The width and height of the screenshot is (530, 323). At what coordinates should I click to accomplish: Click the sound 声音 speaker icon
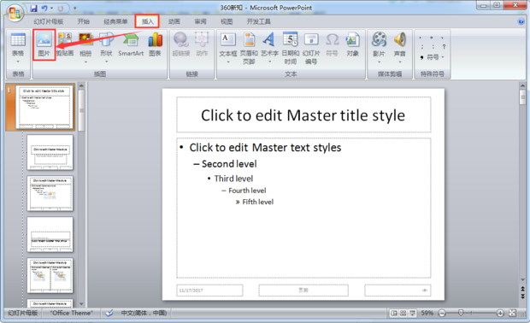coord(400,40)
